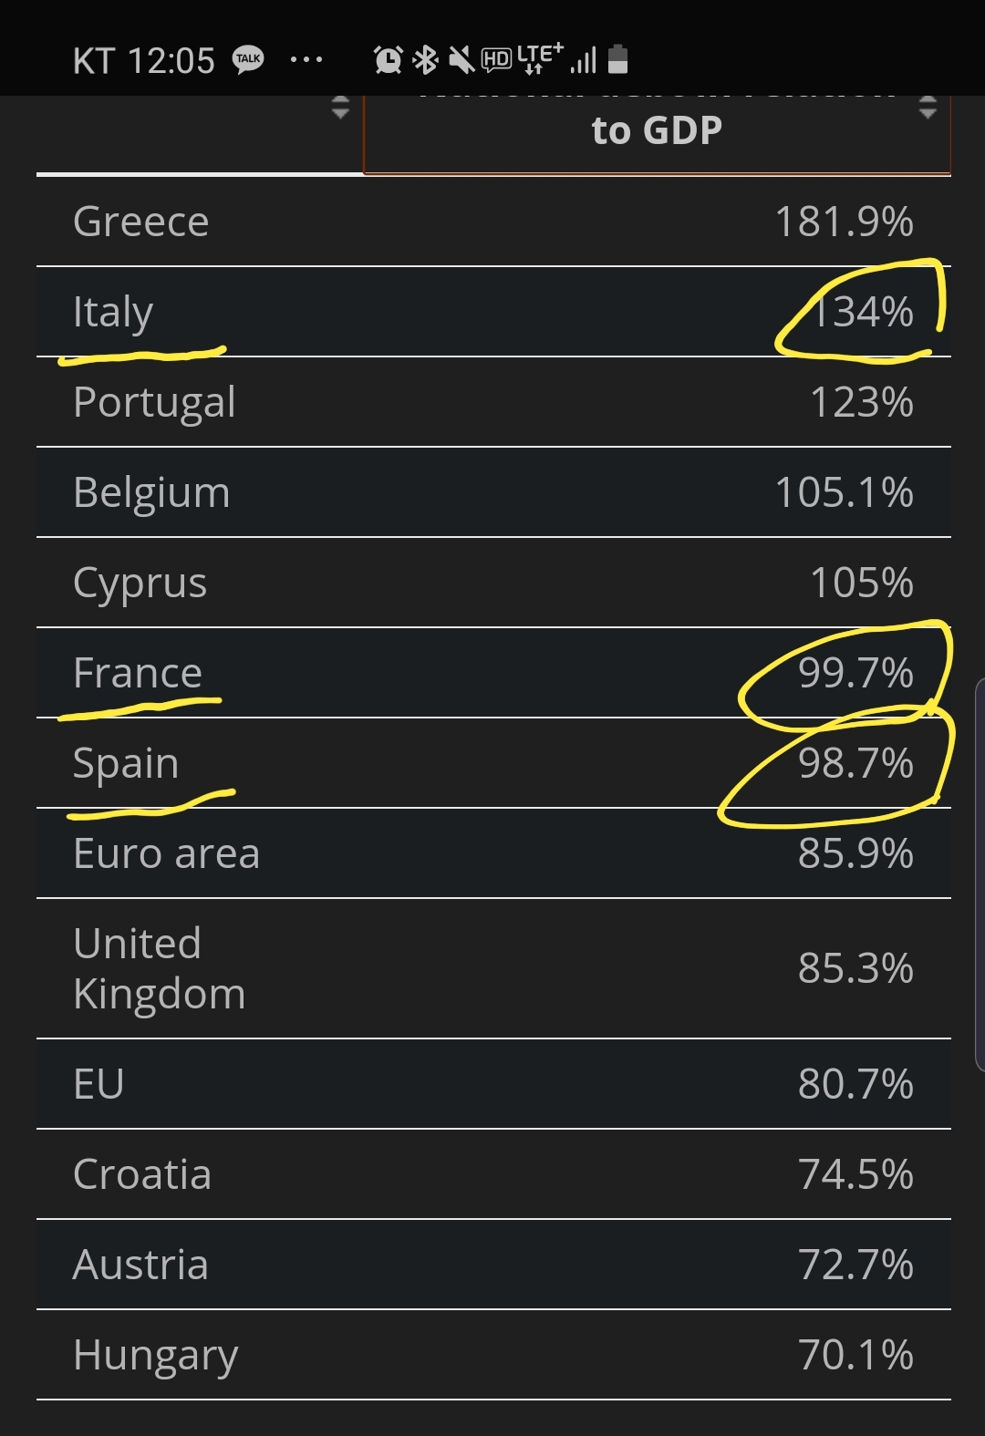This screenshot has height=1436, width=985.
Task: Tap the Bluetooth status icon
Action: (x=425, y=60)
